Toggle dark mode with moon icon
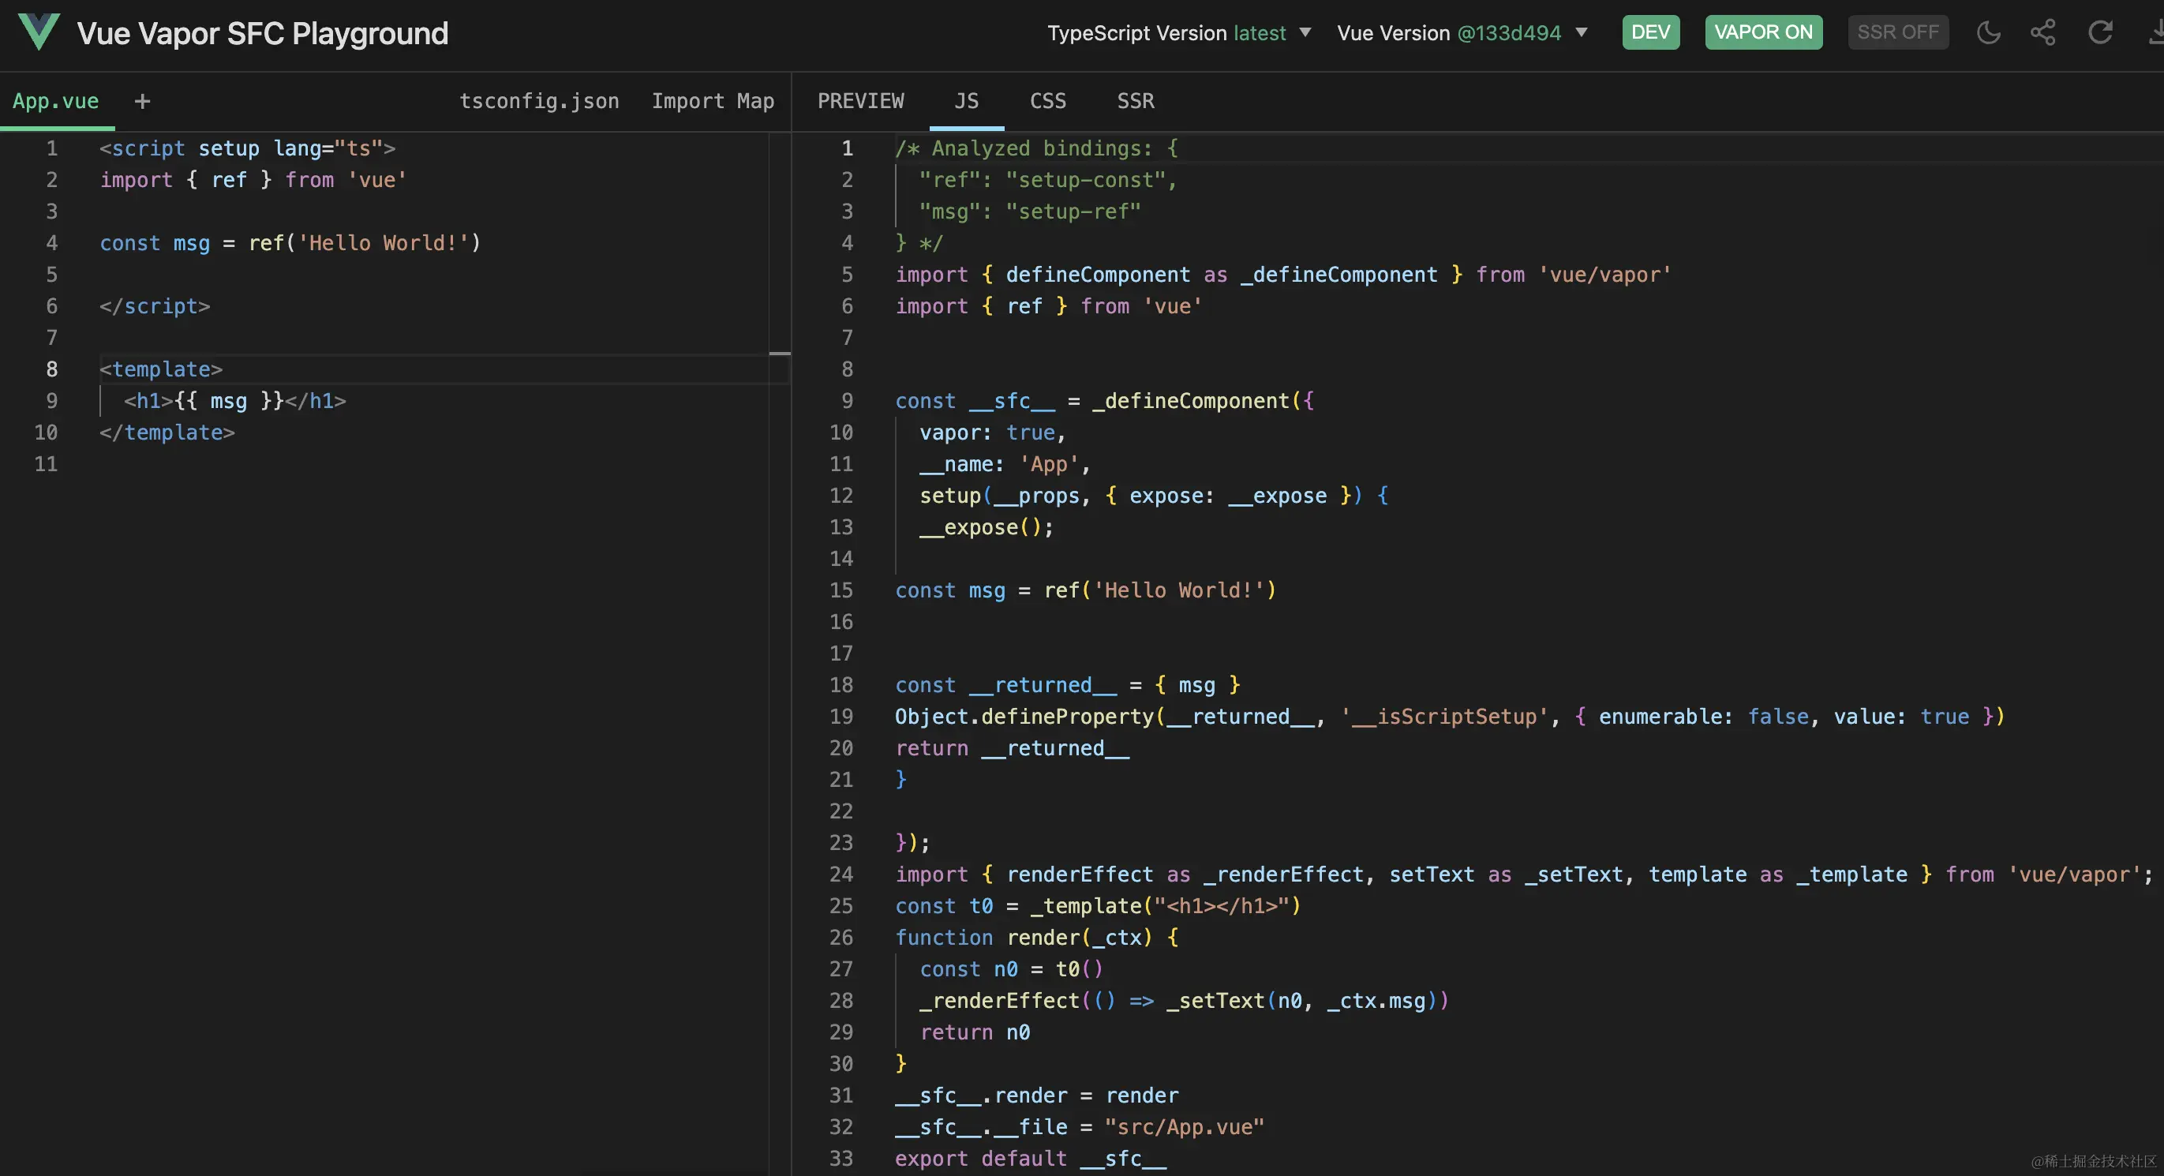Image resolution: width=2164 pixels, height=1176 pixels. (1989, 33)
